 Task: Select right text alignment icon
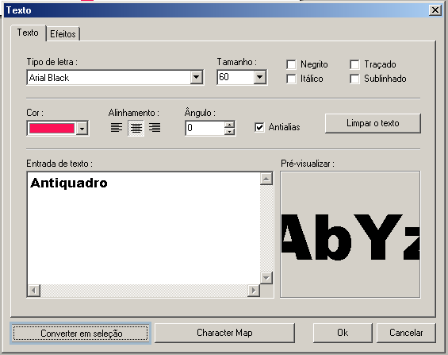155,128
